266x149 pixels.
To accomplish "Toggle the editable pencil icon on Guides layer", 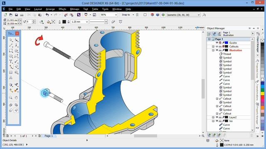I will (223, 43).
